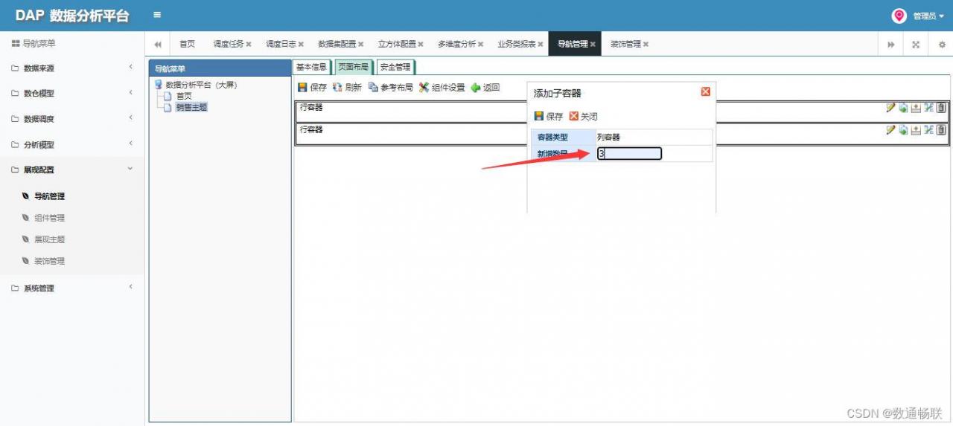Expand the 系统管理 sidebar menu

[72, 288]
